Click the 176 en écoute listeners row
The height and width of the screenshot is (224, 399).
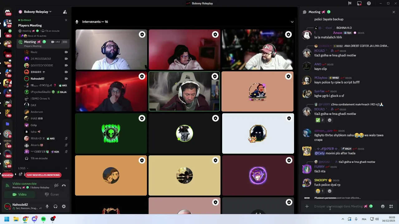[x=46, y=158]
